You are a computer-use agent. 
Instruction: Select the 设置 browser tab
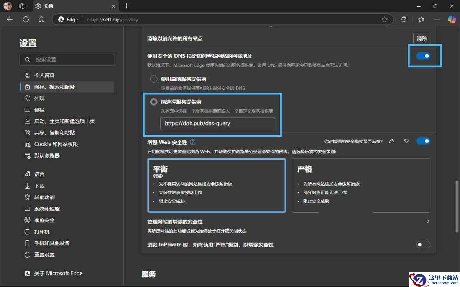point(75,6)
